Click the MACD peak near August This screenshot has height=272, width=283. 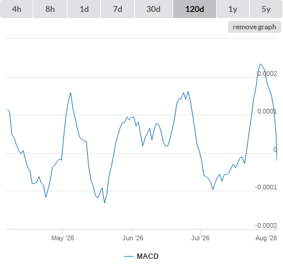(x=260, y=64)
